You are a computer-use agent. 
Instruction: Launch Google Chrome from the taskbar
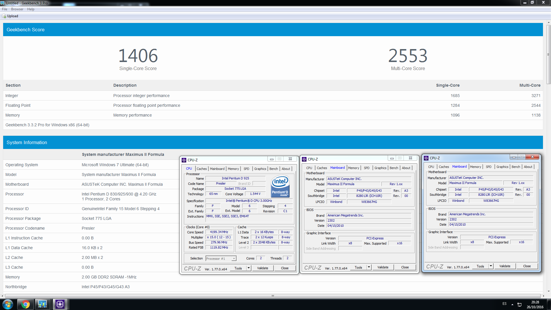25,304
